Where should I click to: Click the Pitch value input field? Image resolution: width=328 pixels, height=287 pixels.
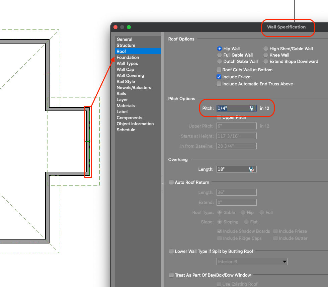(x=232, y=108)
